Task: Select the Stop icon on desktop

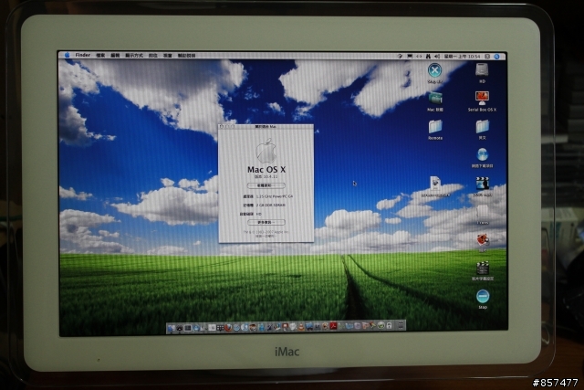Action: point(483,297)
